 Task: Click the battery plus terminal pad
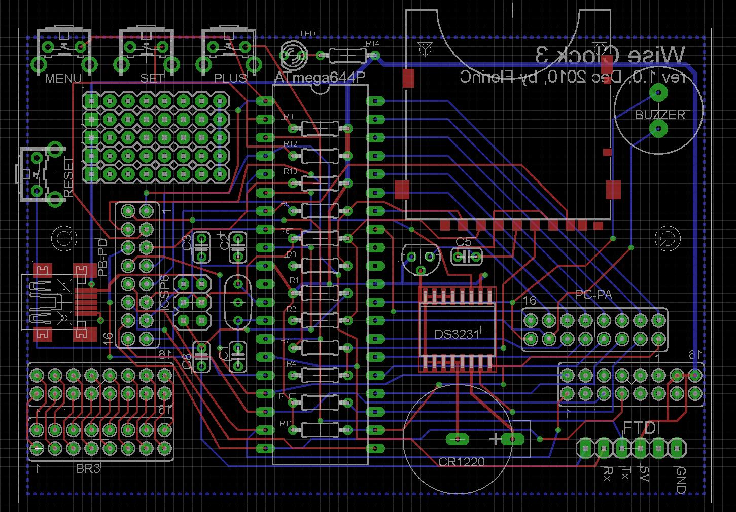pyautogui.click(x=513, y=439)
